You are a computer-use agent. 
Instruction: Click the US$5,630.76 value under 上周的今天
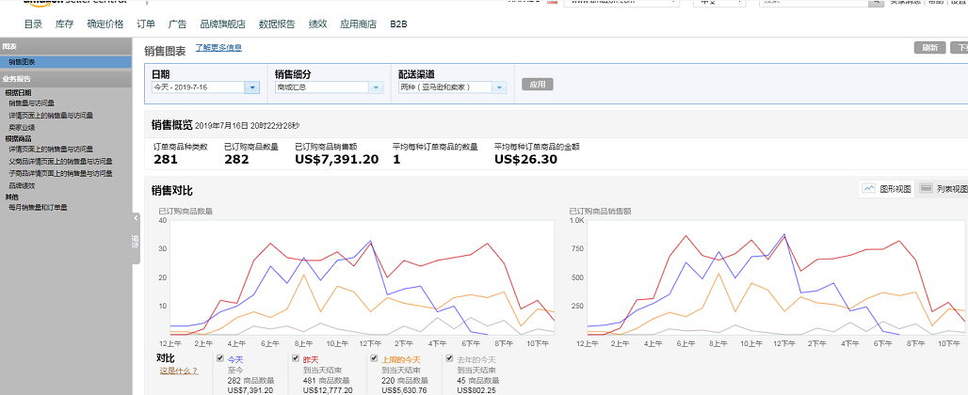[x=404, y=390]
